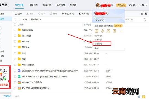149x99 pixels.
Task: Click the 会员中心 button
Action: pos(121,5)
